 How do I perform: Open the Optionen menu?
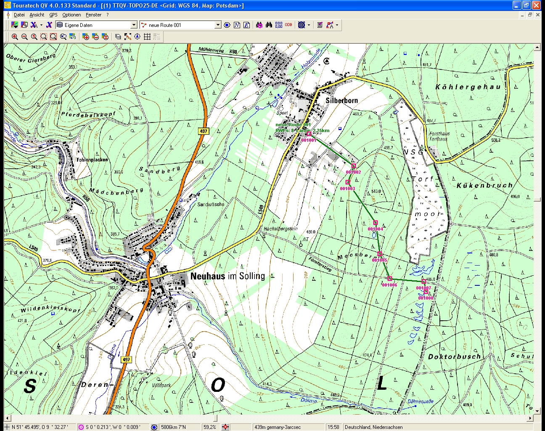(71, 15)
